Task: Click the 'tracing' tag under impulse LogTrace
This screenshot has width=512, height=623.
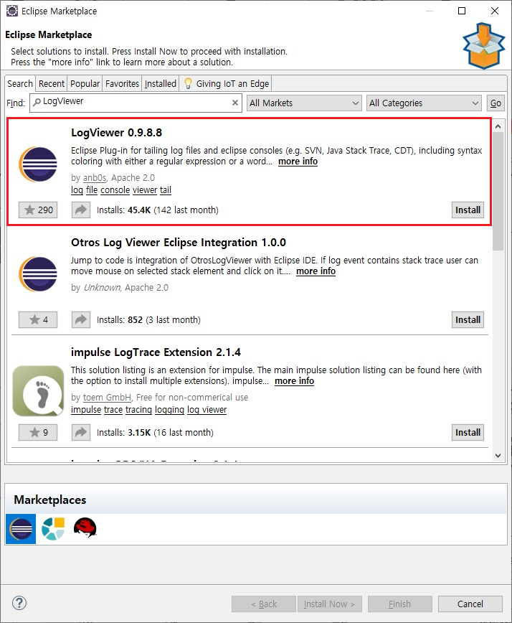Action: 138,410
